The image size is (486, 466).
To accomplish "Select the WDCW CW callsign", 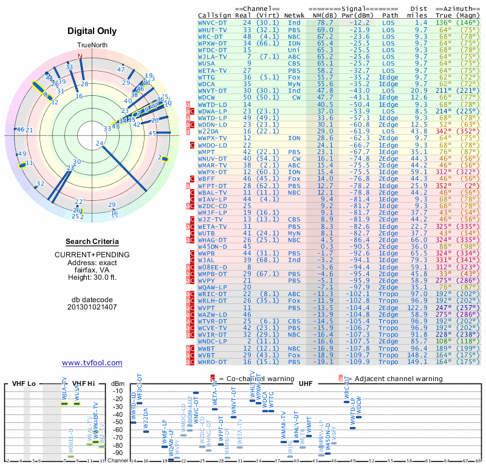I will pyautogui.click(x=206, y=98).
